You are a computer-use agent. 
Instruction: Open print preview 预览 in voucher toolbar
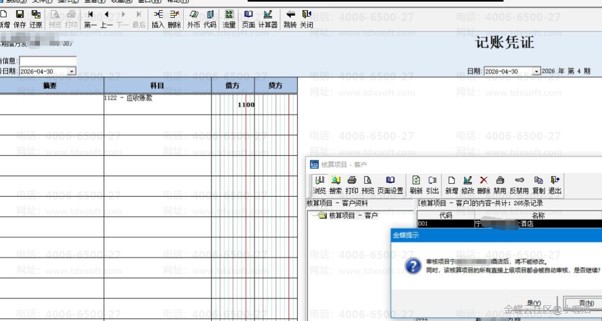pyautogui.click(x=55, y=19)
